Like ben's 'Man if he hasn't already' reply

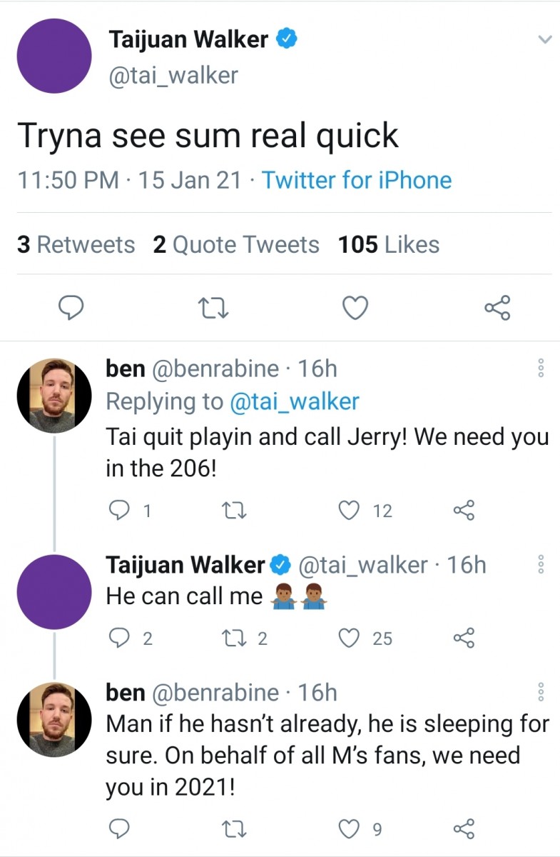(349, 828)
